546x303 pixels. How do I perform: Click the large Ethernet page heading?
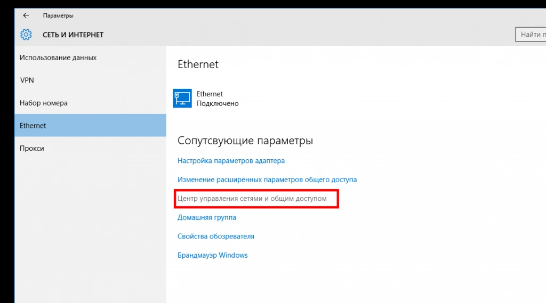coord(198,64)
